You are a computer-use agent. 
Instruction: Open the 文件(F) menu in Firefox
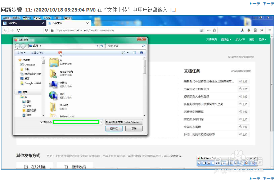(6, 18)
